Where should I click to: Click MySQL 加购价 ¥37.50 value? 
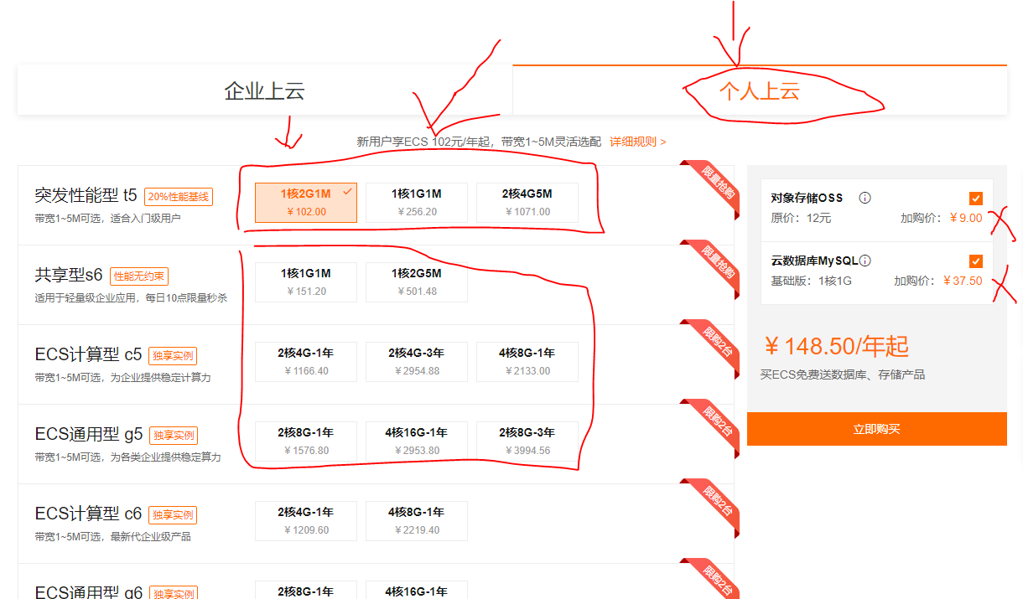pyautogui.click(x=963, y=281)
